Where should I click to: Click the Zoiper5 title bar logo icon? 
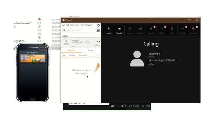[x=64, y=20]
